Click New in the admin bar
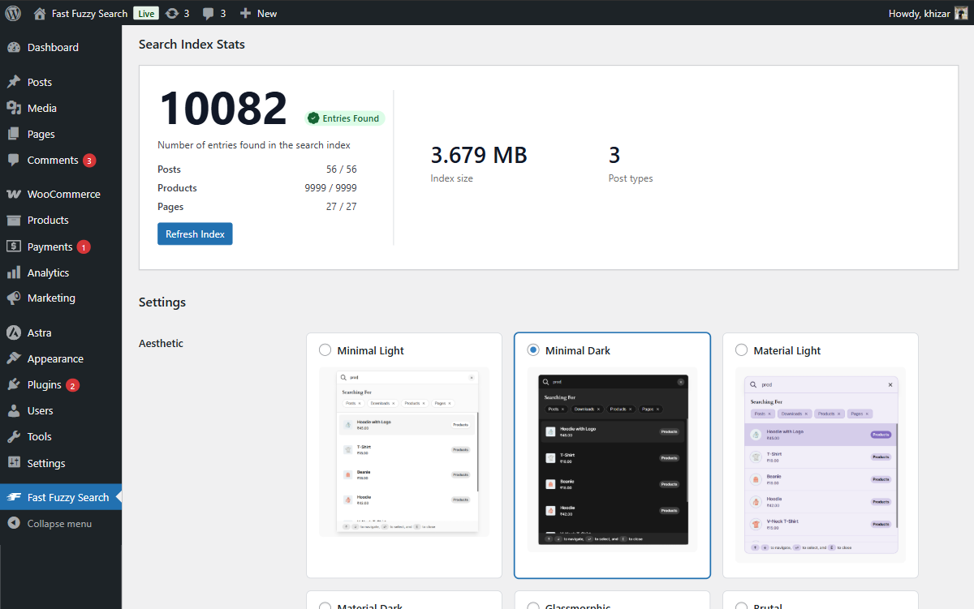 267,13
